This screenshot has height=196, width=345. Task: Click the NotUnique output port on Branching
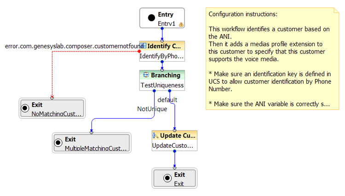point(154,91)
